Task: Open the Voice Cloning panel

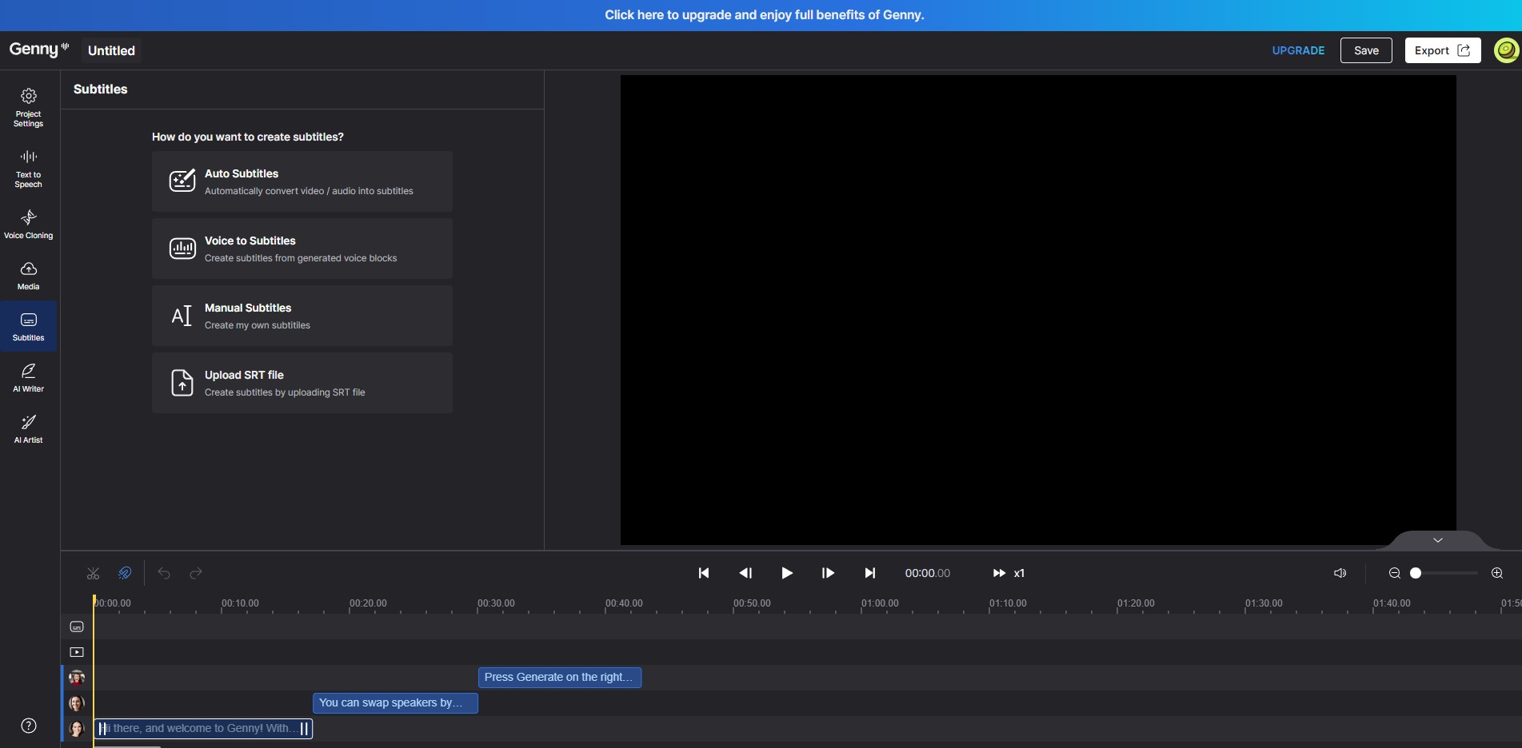Action: coord(29,225)
